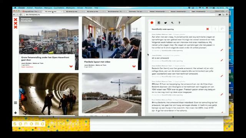Open the Personen menu
246x138 pixels.
click(89, 8)
